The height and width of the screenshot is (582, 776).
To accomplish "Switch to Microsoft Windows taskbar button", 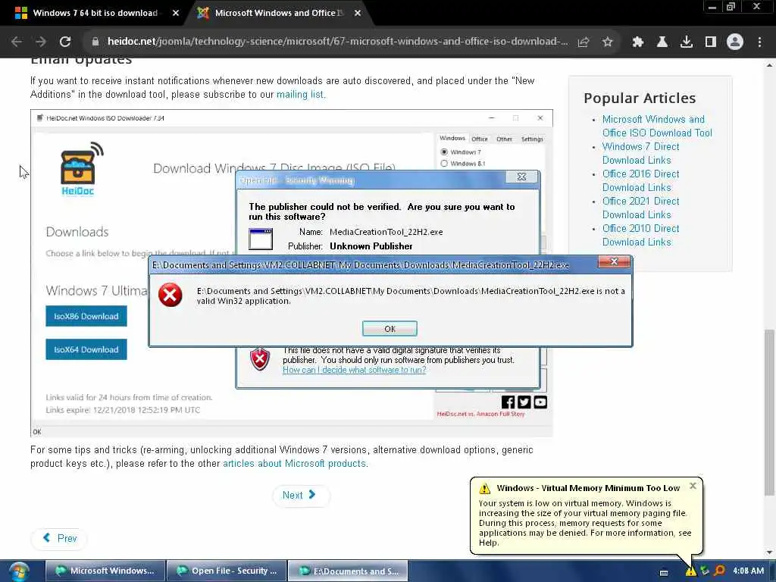I will point(105,571).
